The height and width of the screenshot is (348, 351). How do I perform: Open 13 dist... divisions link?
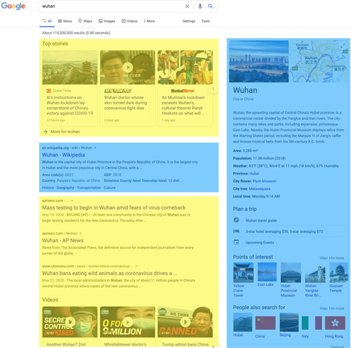point(175,181)
